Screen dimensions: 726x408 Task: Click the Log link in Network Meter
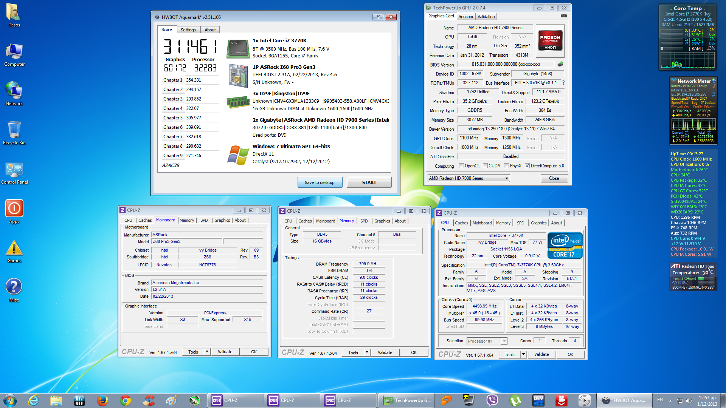[695, 103]
